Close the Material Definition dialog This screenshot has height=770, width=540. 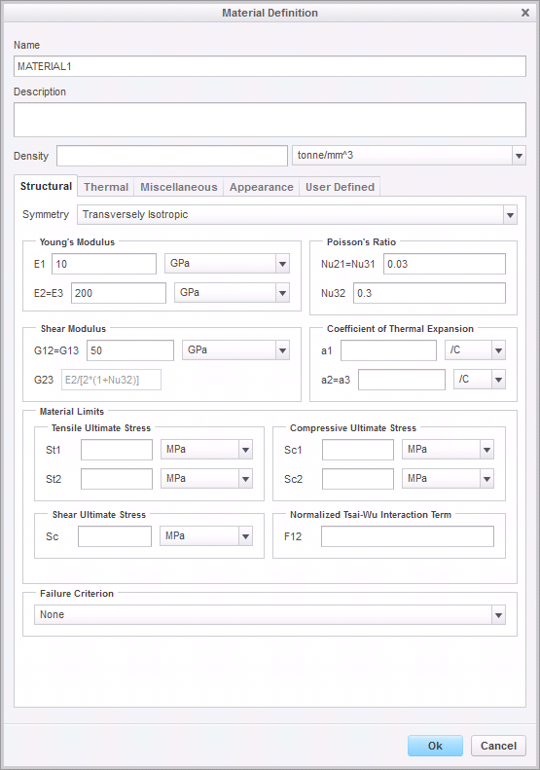pos(525,13)
